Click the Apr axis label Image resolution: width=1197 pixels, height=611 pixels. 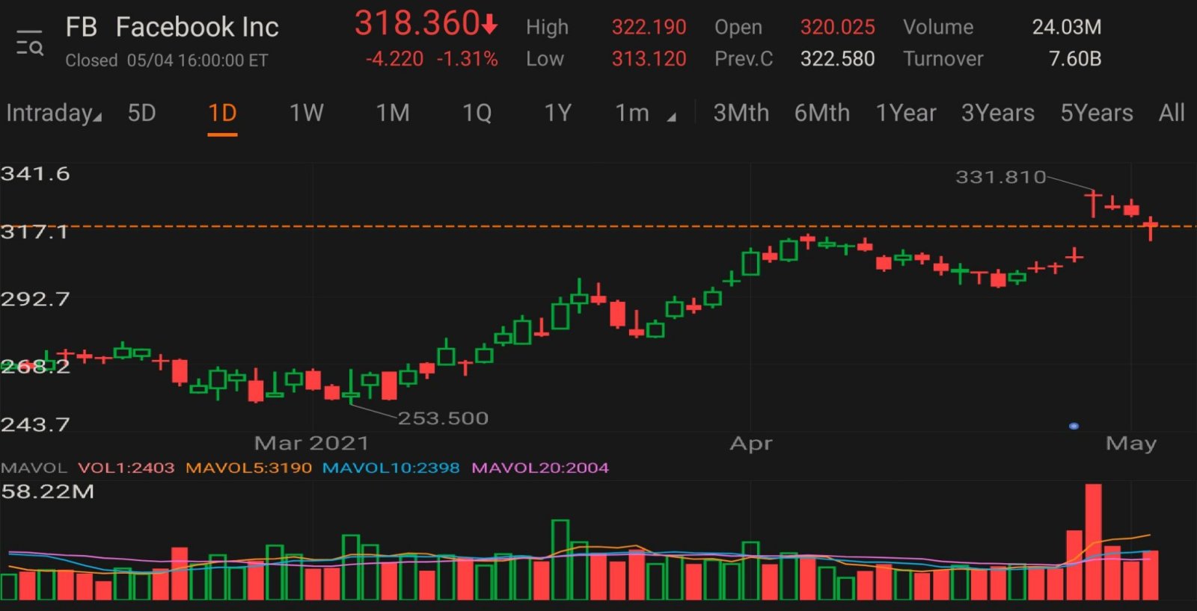[751, 443]
